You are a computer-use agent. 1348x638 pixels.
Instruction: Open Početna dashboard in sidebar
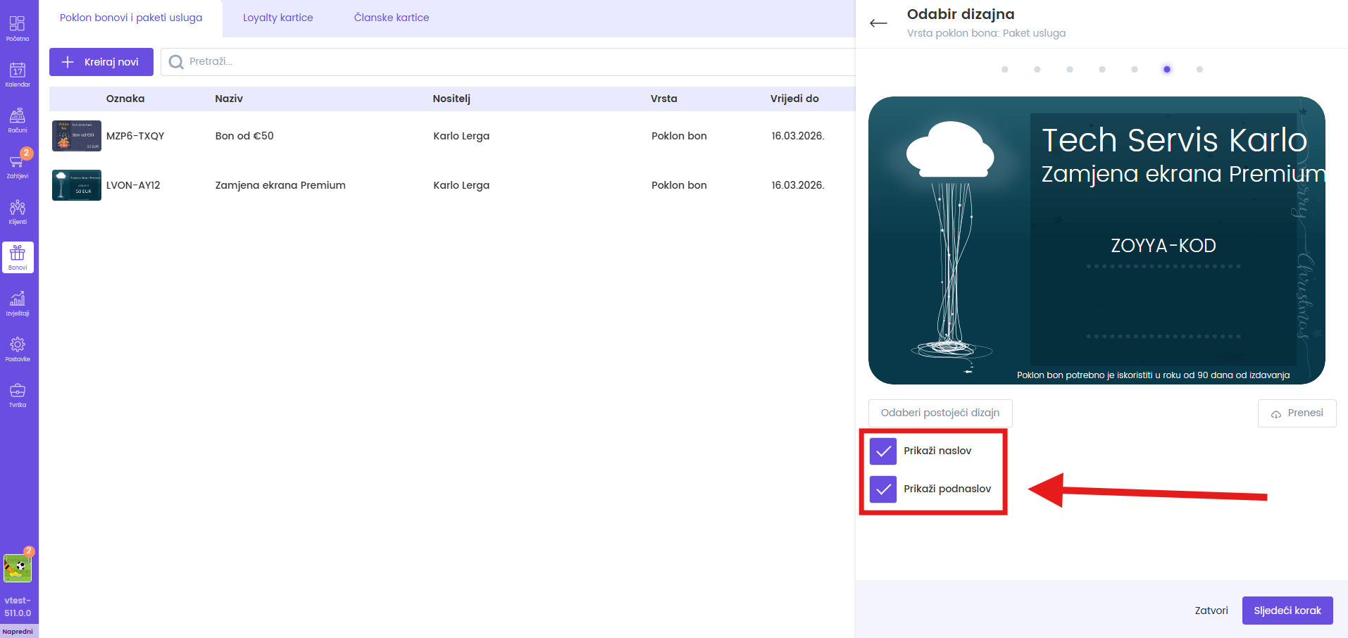pos(18,28)
